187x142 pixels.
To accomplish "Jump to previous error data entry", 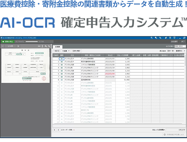I will pos(55,130).
